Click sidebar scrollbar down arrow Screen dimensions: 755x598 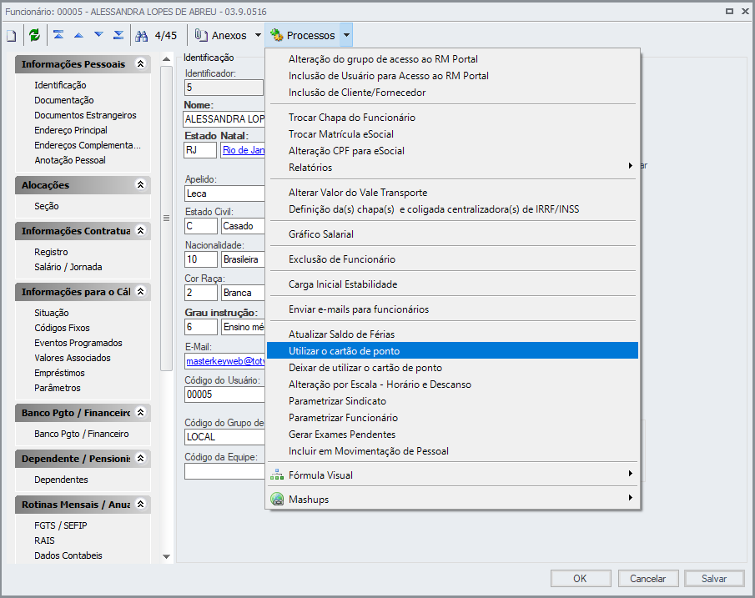pyautogui.click(x=167, y=556)
